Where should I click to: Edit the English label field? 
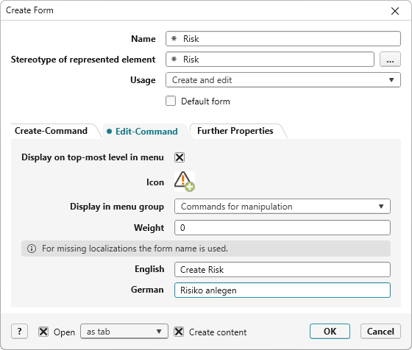coord(283,269)
